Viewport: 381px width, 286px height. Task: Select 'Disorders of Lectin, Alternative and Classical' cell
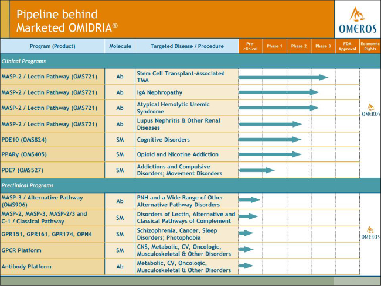186,218
